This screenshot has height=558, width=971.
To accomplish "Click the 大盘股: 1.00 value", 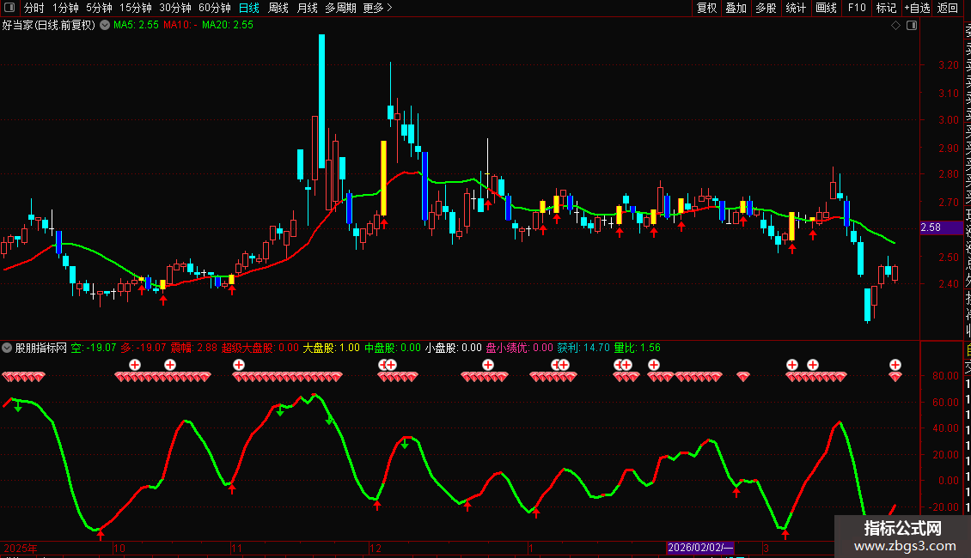I will point(332,348).
